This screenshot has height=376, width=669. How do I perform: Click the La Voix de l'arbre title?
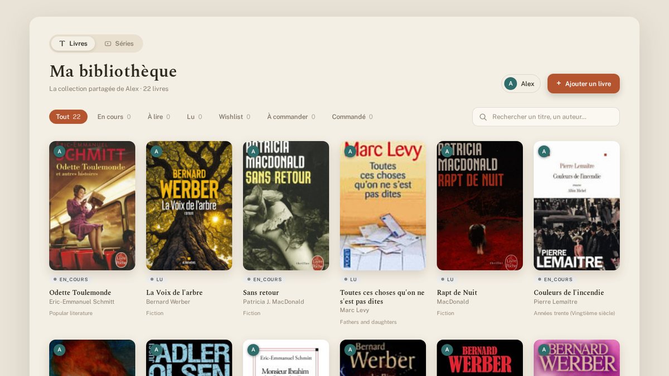(x=174, y=292)
